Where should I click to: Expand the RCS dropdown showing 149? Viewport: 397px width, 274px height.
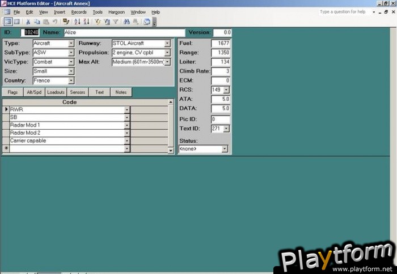[226, 90]
